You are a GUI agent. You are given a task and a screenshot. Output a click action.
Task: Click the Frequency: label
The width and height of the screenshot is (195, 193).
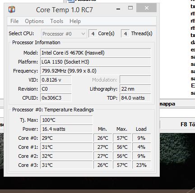pos(26,71)
